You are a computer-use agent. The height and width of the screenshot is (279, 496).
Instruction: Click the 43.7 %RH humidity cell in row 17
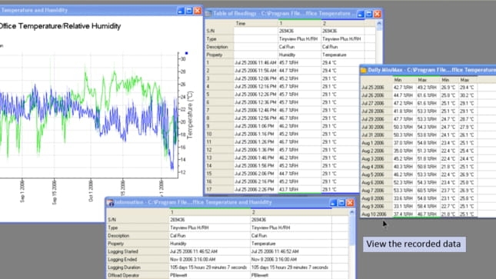click(300, 189)
